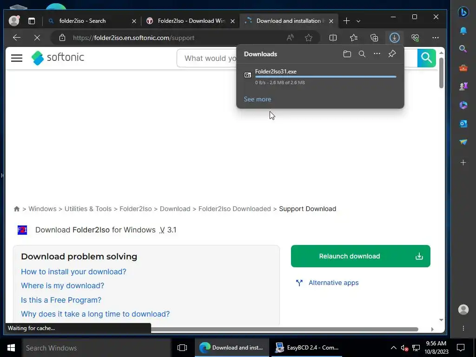This screenshot has width=476, height=357.
Task: Click the Softonic logo
Action: click(x=58, y=58)
